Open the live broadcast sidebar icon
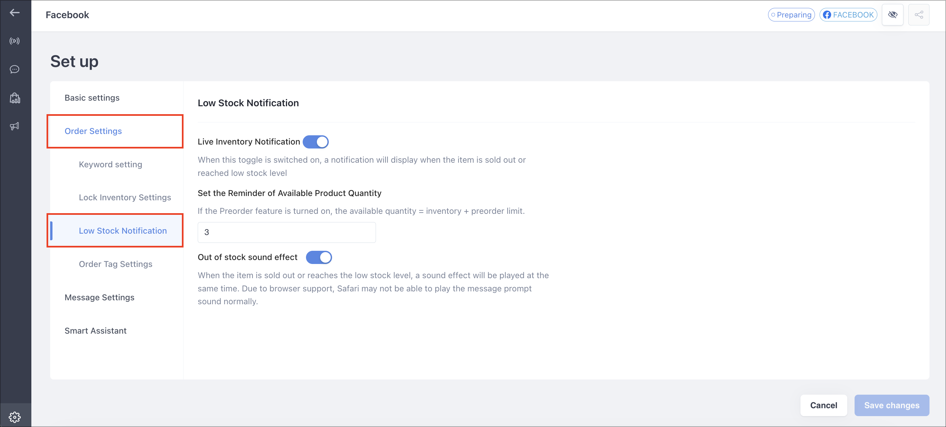Screen dimensions: 946x427 click(x=15, y=41)
